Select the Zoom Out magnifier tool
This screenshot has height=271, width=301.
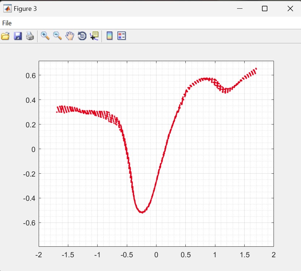(x=57, y=36)
